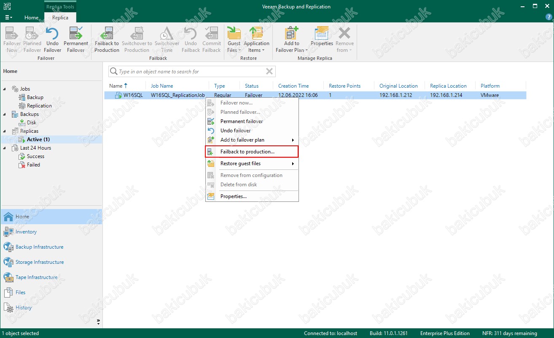Expand the Restore guest files submenu arrow

point(293,164)
